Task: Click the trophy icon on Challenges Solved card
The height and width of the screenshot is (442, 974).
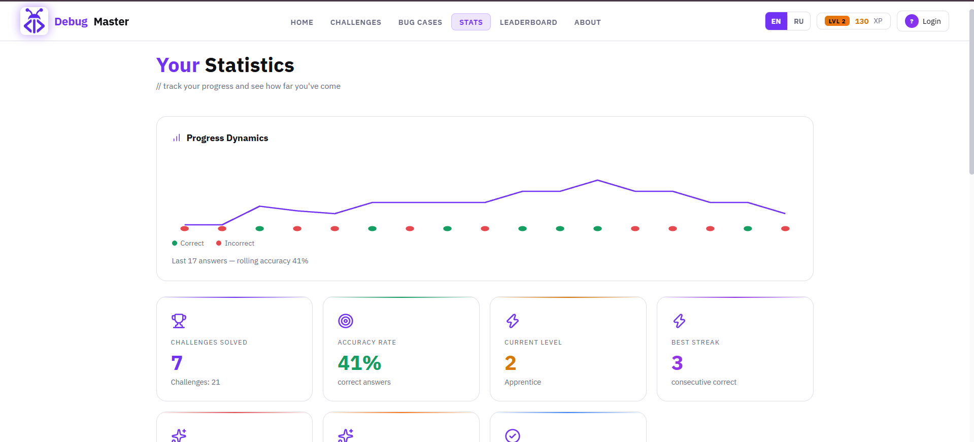Action: [179, 321]
